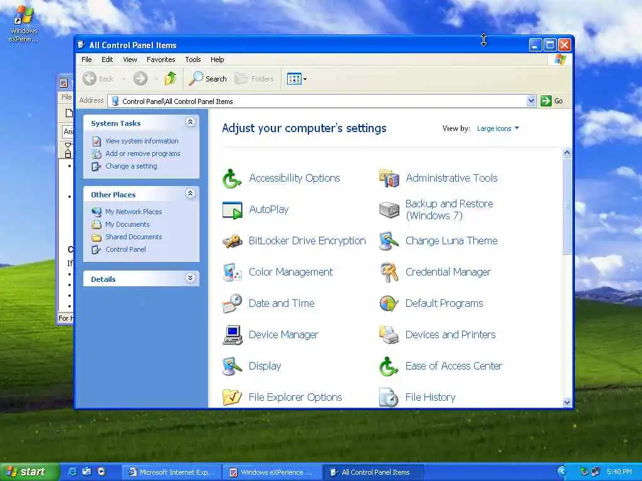Open the Back button history dropdown arrow
The height and width of the screenshot is (481, 642).
pos(123,78)
